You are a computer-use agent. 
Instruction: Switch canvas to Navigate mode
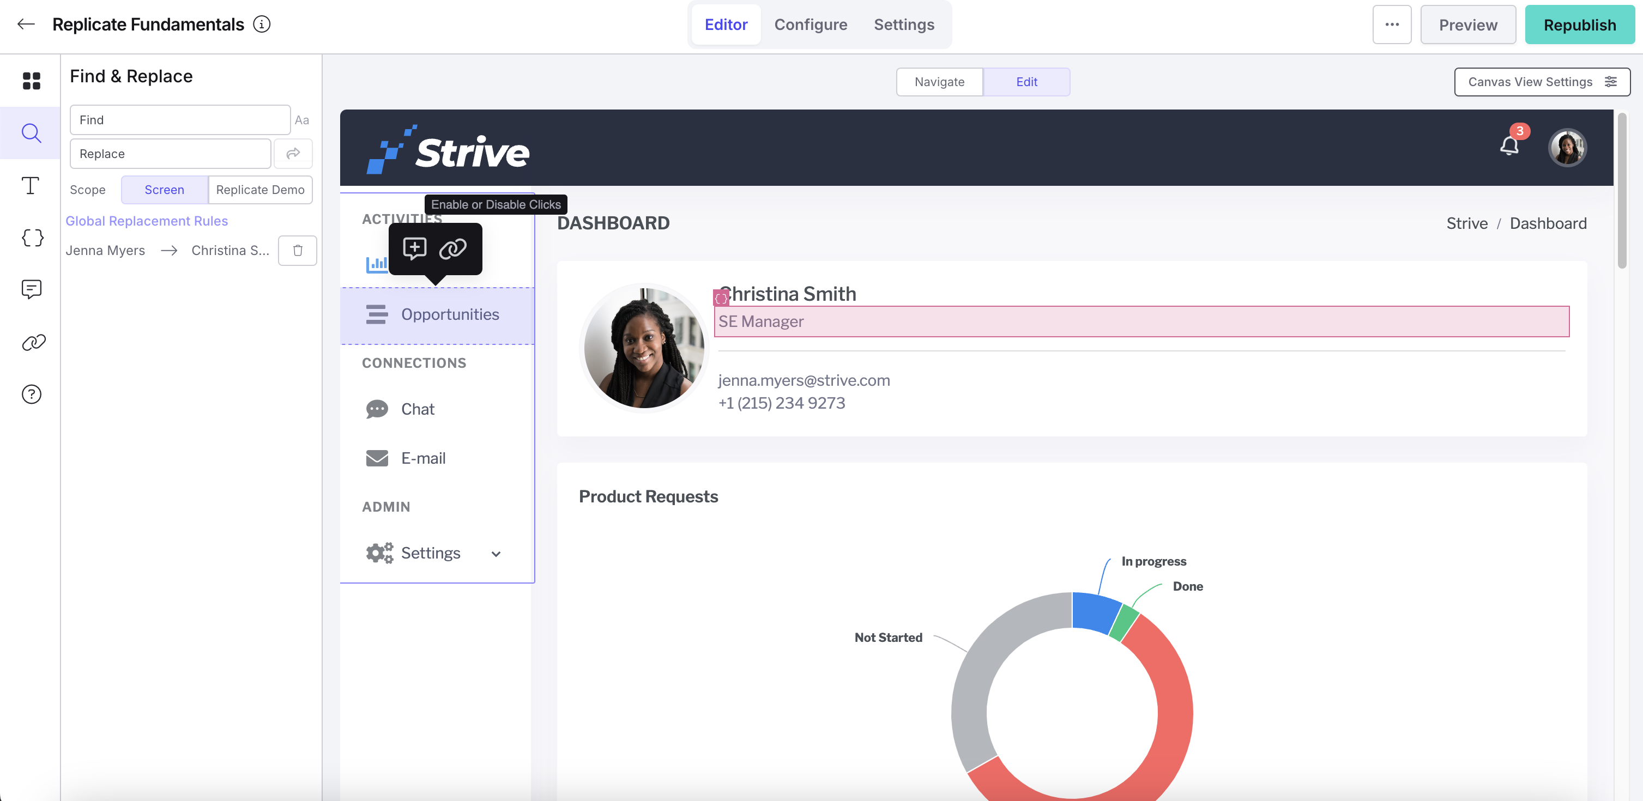939,82
